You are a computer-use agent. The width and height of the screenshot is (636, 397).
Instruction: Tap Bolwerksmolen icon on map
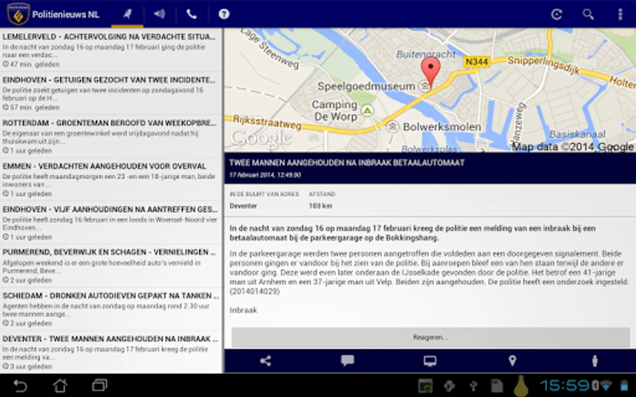pos(393,127)
